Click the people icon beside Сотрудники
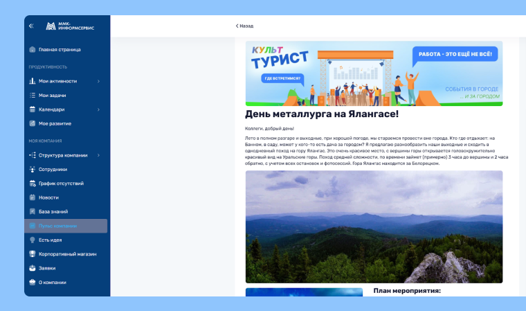Image resolution: width=526 pixels, height=311 pixels. pyautogui.click(x=33, y=169)
